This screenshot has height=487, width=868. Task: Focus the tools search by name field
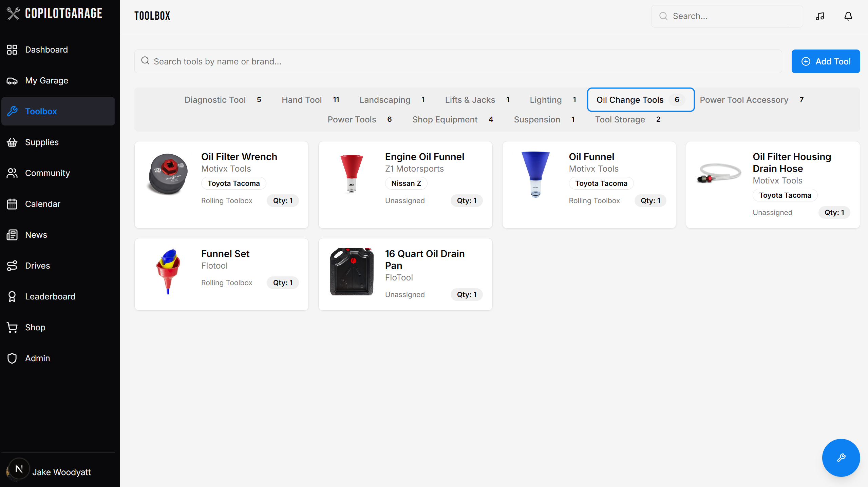tap(458, 61)
